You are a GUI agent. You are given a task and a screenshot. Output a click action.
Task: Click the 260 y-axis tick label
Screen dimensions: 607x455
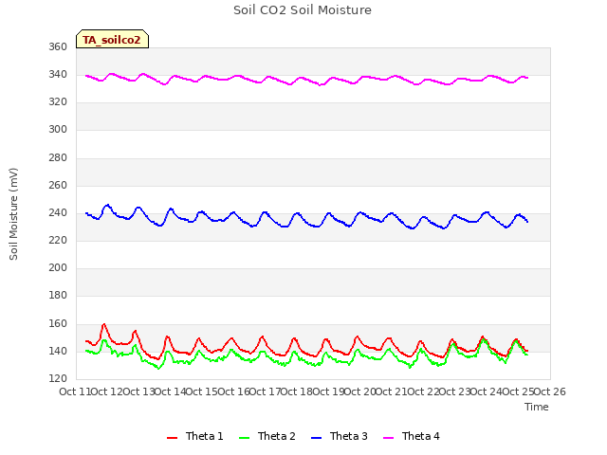tap(58, 186)
